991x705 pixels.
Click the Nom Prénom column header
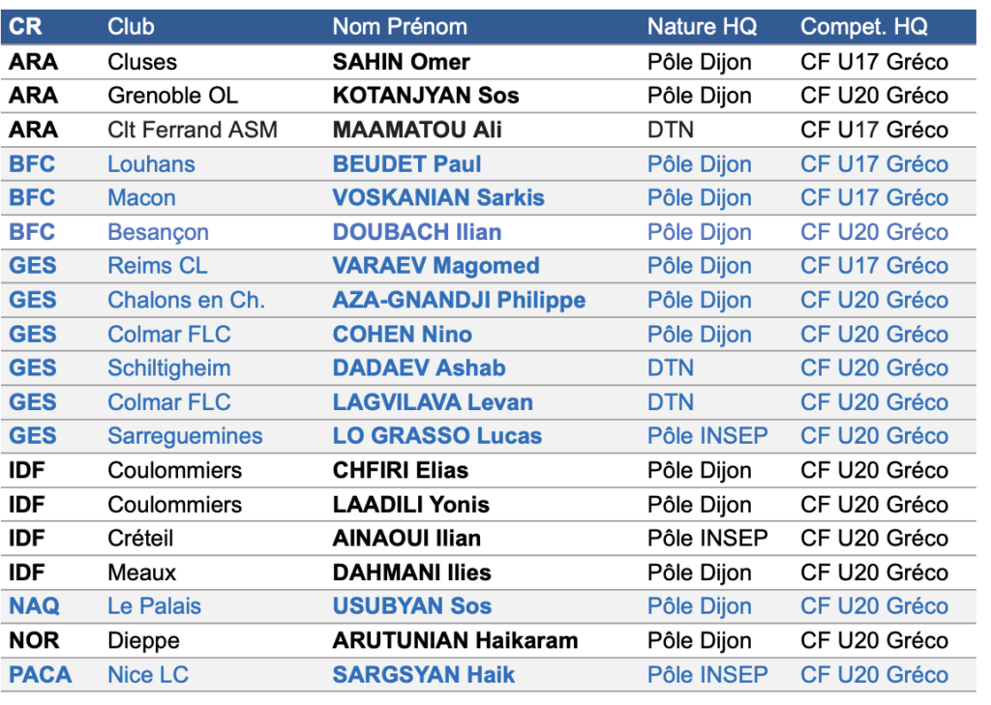[400, 26]
